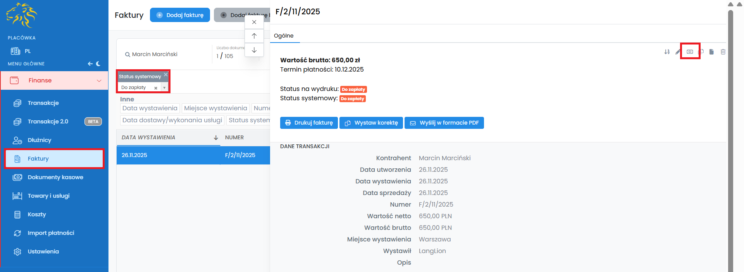Click the pencil edit icon for invoice

(x=678, y=52)
